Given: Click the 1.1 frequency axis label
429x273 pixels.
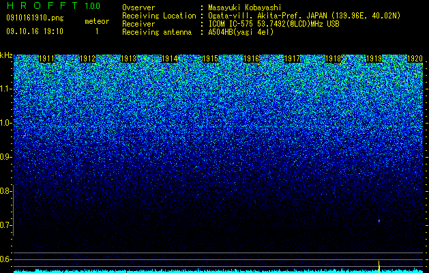Looking at the screenshot, I should point(5,89).
